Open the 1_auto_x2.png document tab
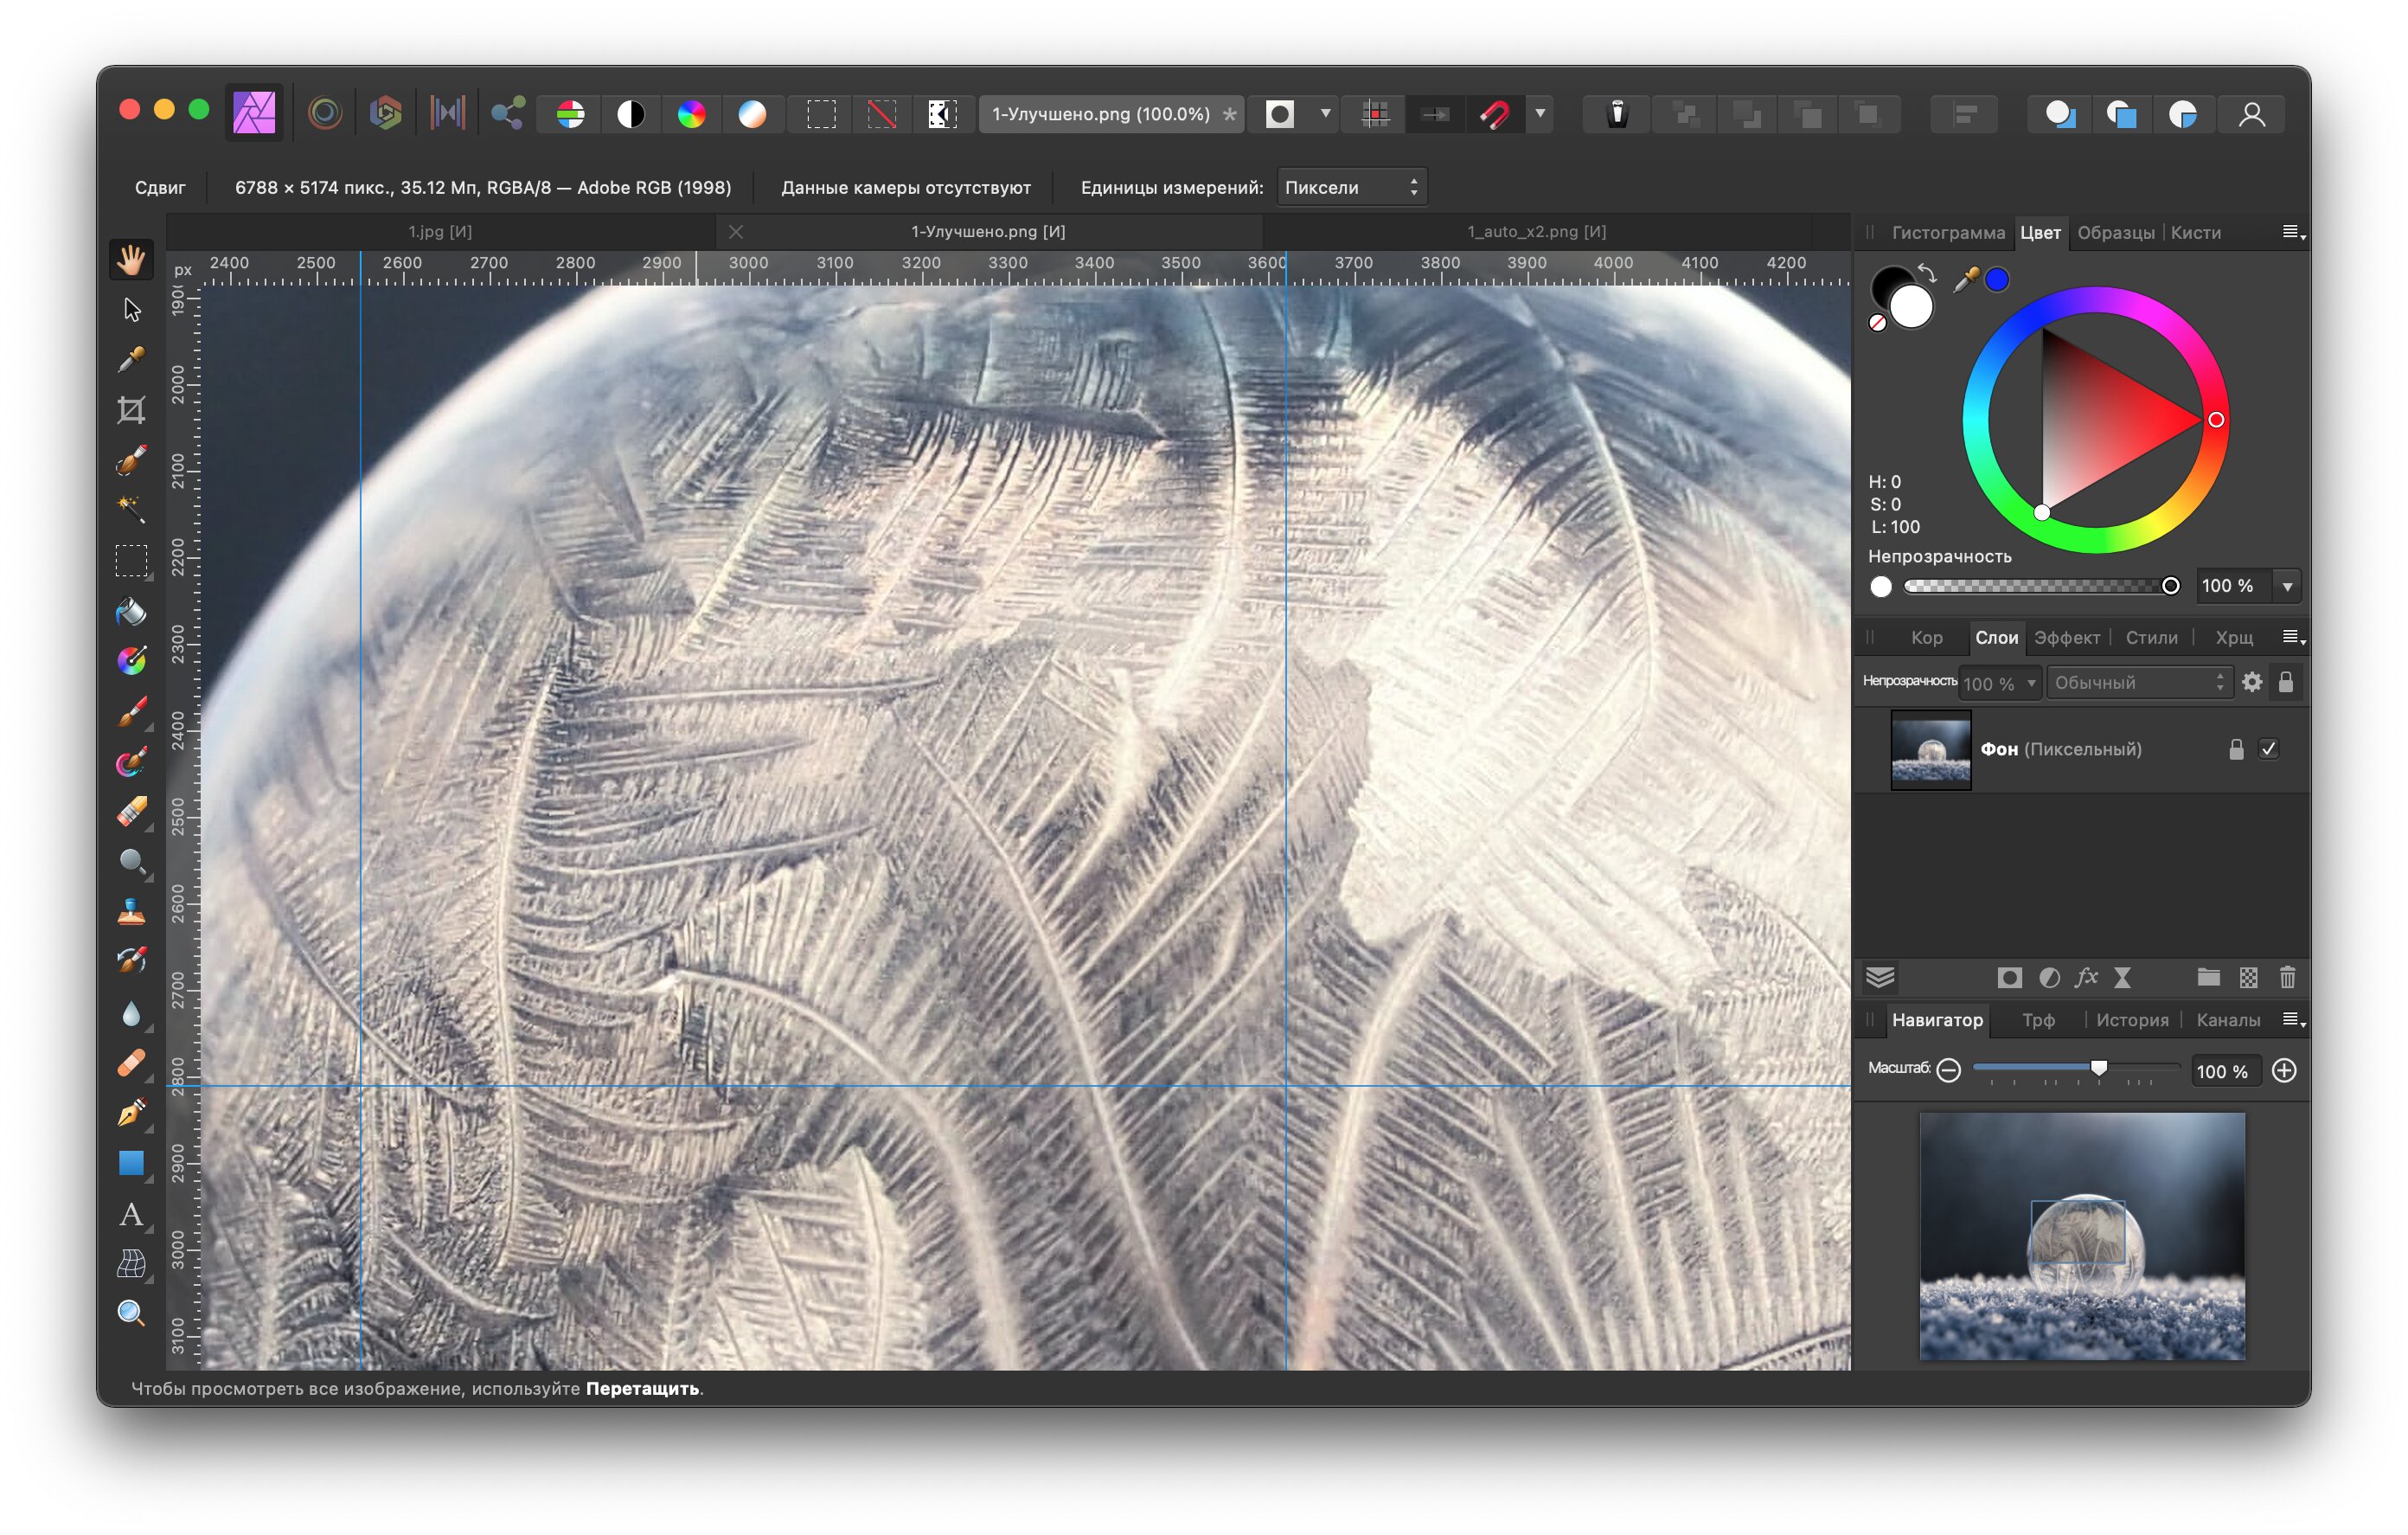 point(1536,231)
